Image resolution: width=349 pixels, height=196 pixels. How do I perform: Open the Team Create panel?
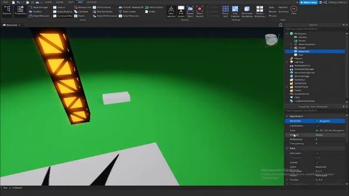coord(127,11)
